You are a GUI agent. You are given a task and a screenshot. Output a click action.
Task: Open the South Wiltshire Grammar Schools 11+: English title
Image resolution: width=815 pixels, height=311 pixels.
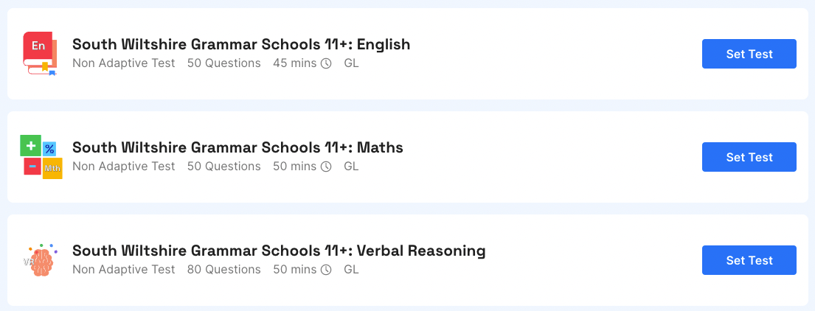(241, 45)
